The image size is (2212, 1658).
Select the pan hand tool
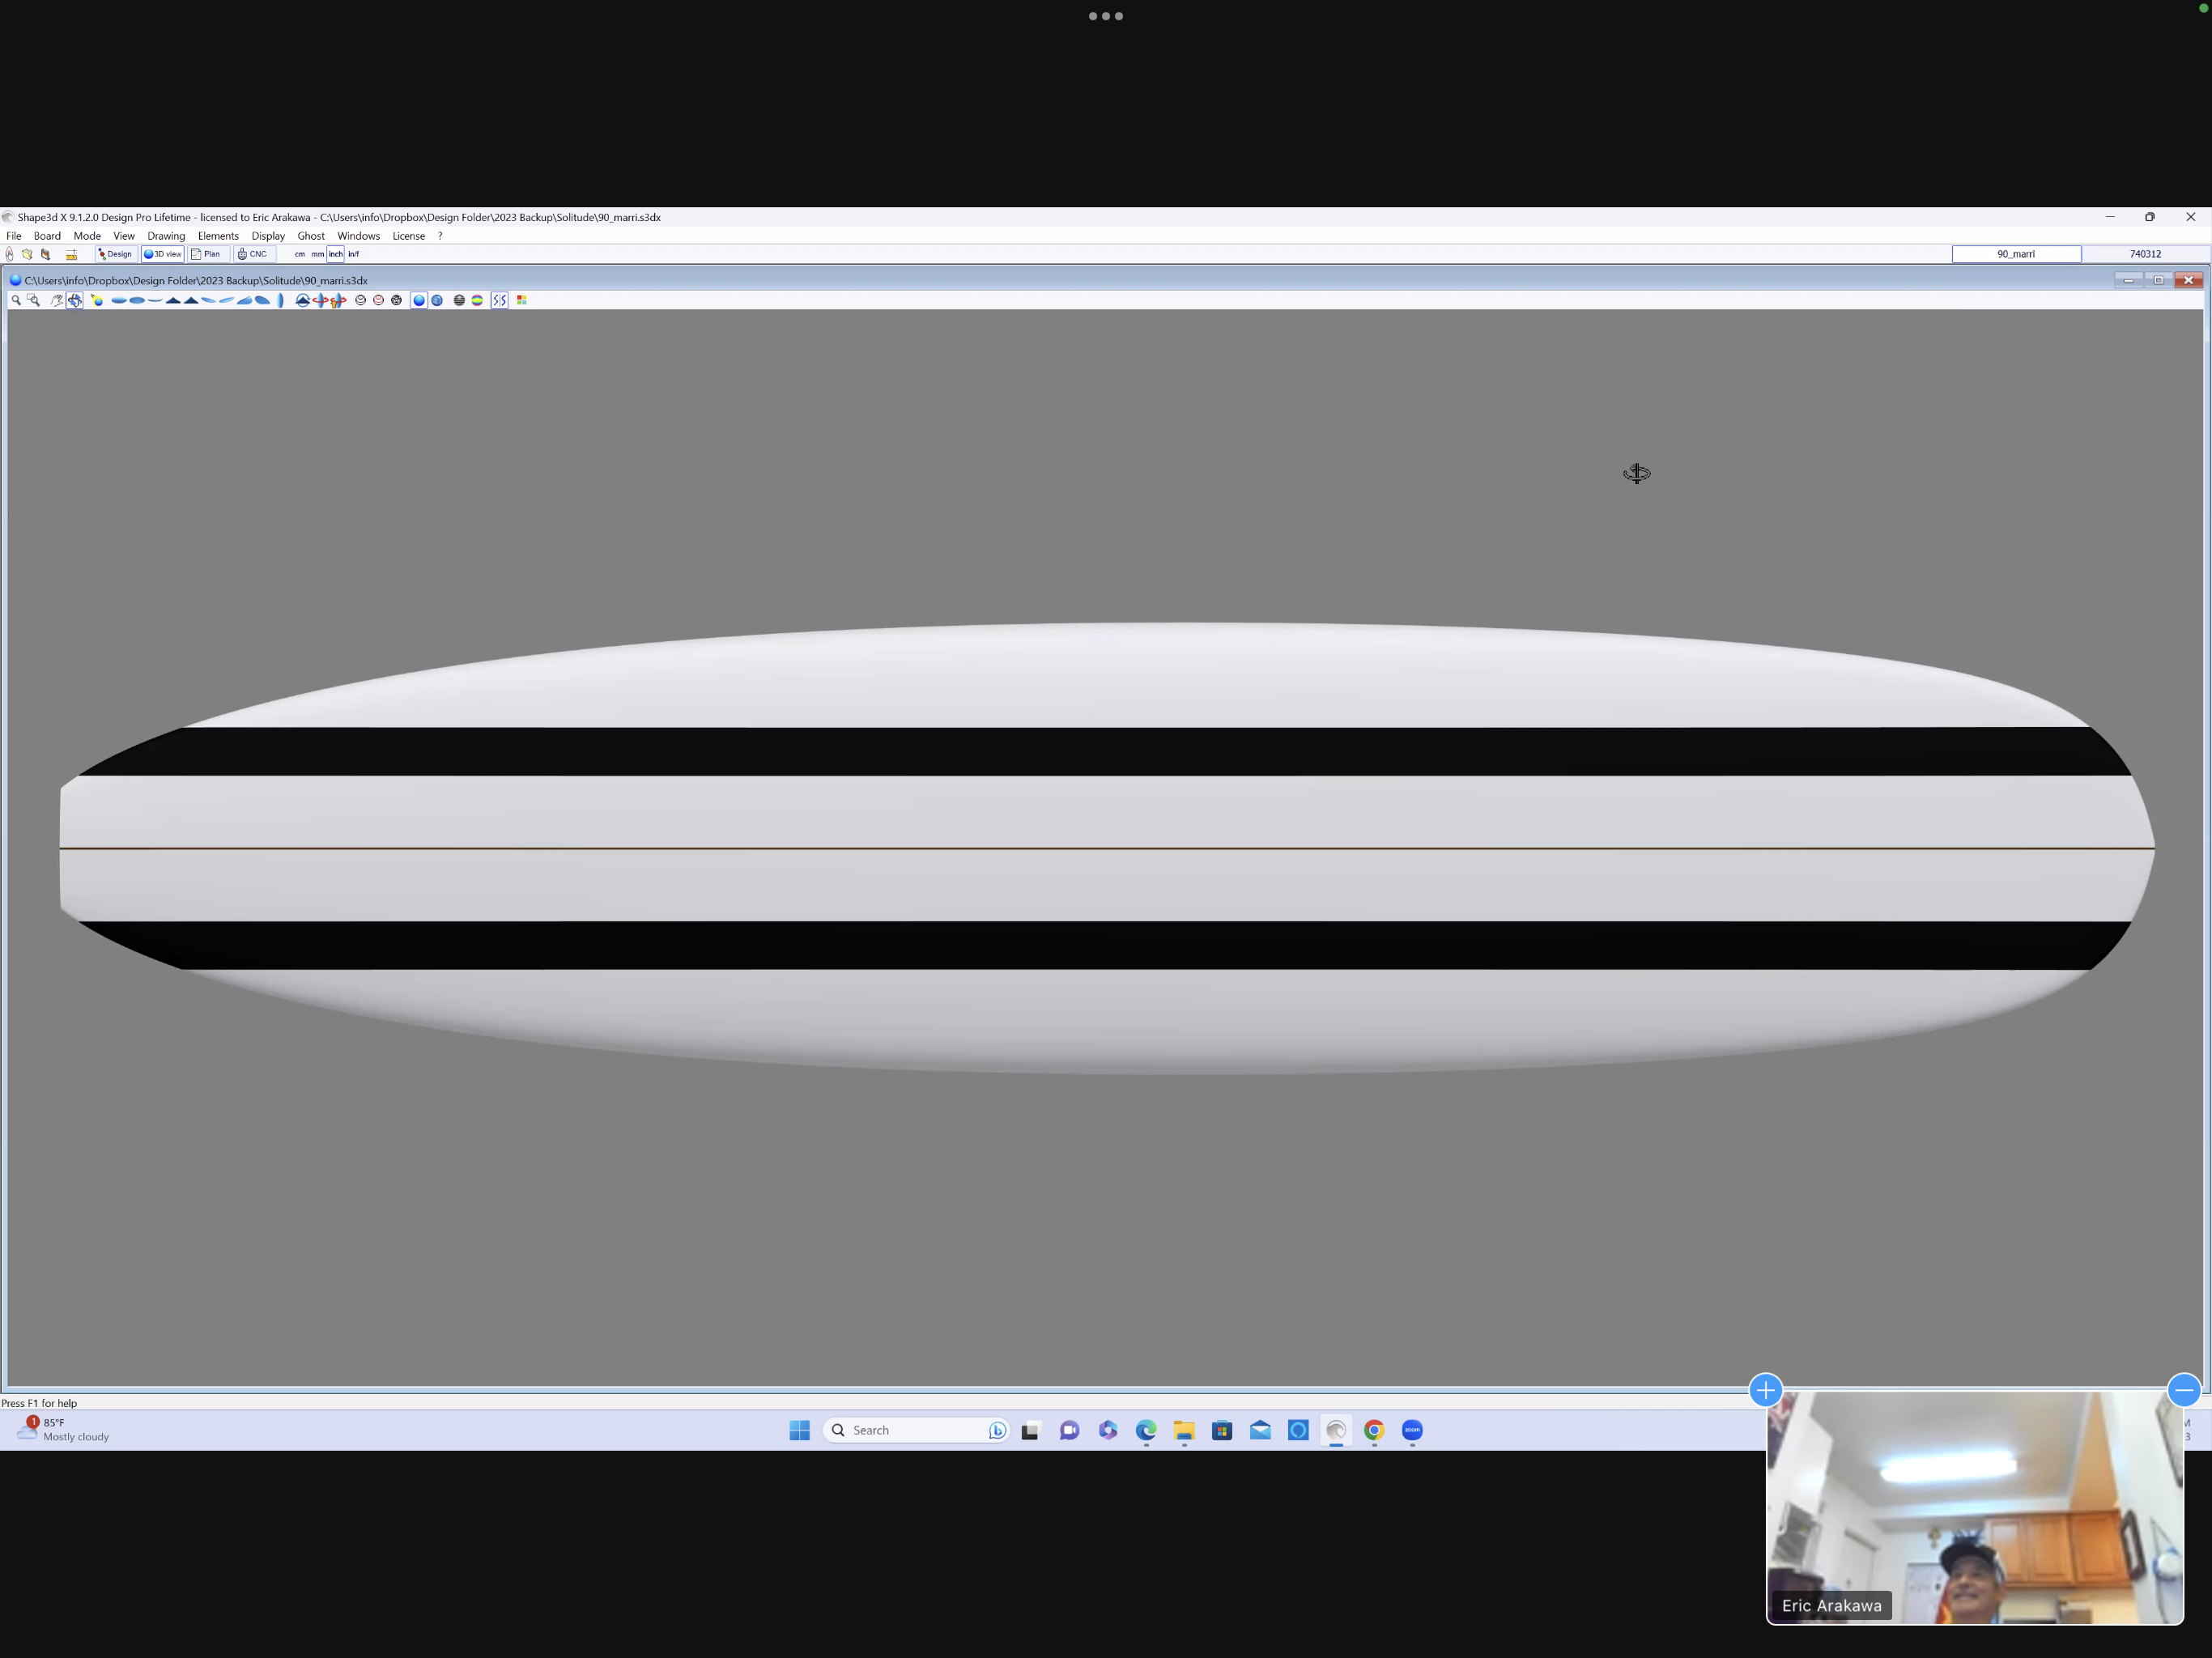[x=56, y=300]
